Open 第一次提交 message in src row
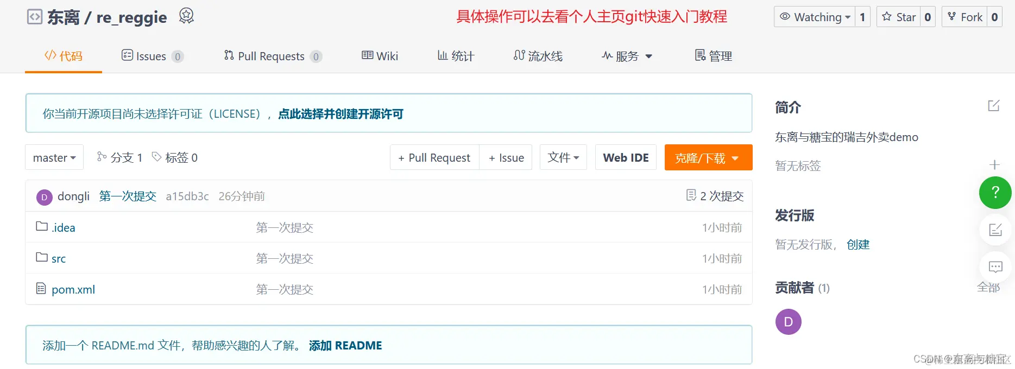Image resolution: width=1015 pixels, height=369 pixels. point(285,258)
